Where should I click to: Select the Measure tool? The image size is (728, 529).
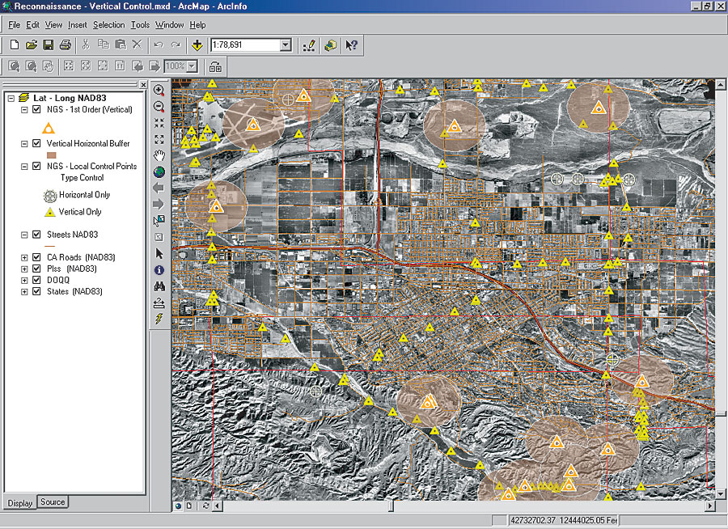tap(159, 303)
